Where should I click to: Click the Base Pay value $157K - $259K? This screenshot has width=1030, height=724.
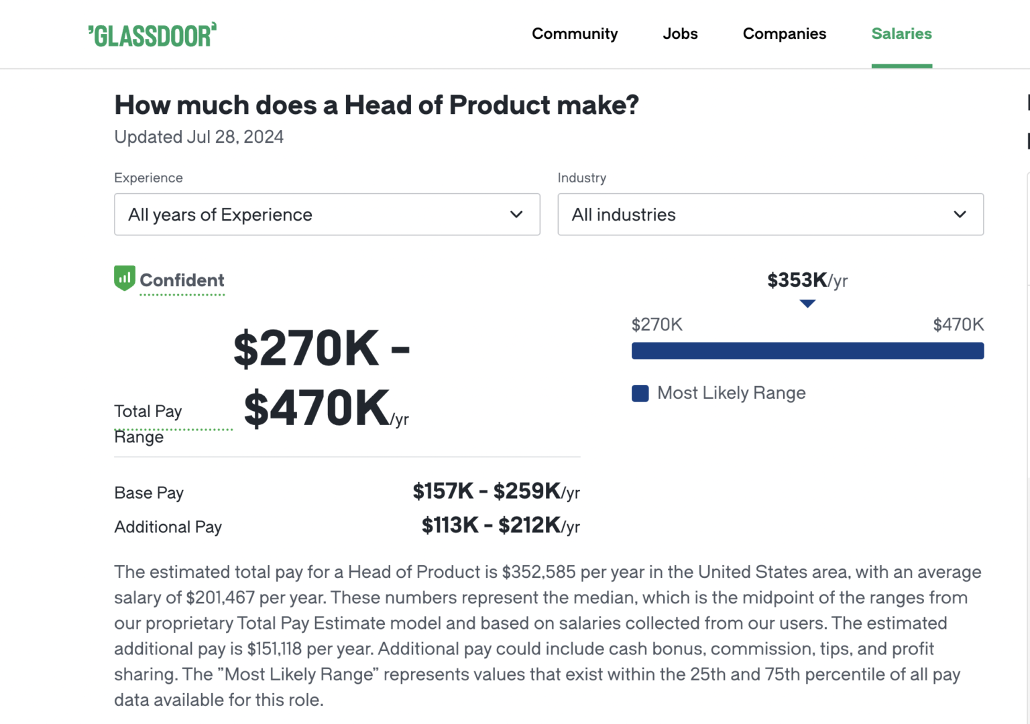(x=487, y=491)
